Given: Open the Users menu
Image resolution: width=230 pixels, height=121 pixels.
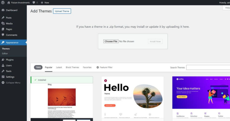Looking at the screenshot, I should pyautogui.click(x=13, y=65).
